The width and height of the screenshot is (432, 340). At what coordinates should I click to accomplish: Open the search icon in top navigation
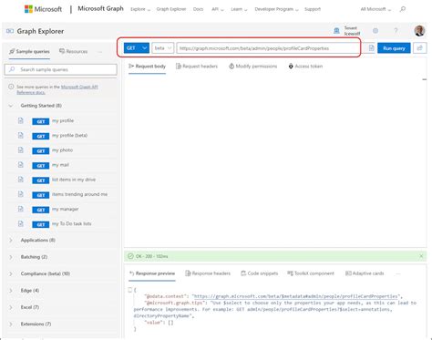click(x=403, y=9)
